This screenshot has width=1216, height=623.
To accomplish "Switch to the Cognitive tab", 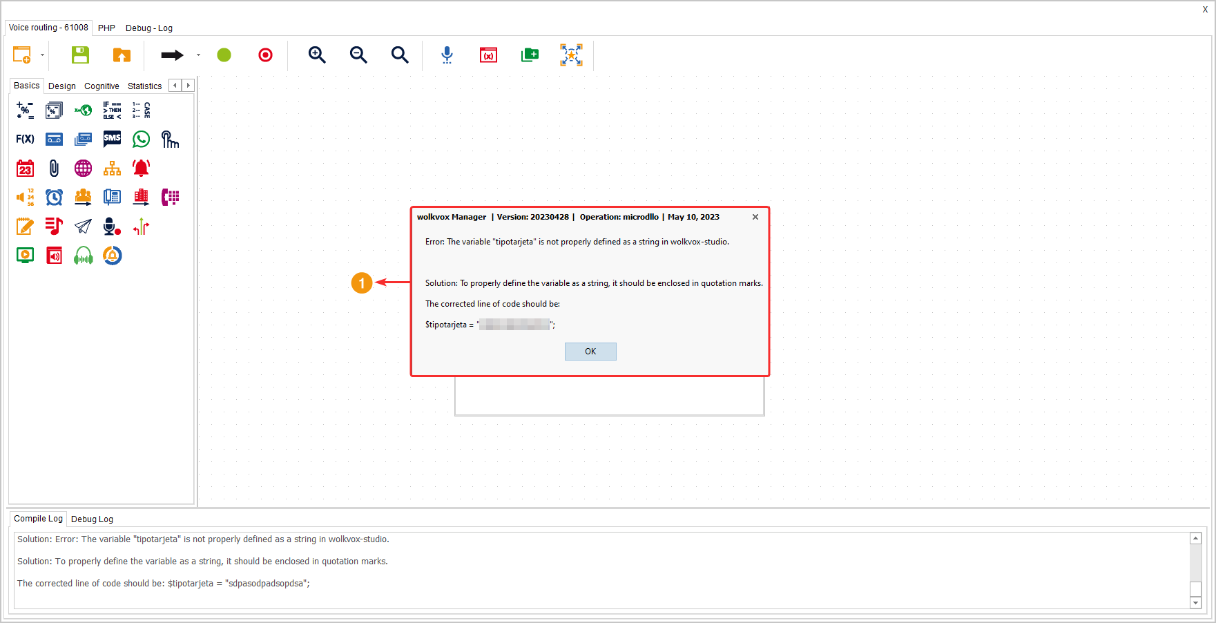I will coord(102,86).
